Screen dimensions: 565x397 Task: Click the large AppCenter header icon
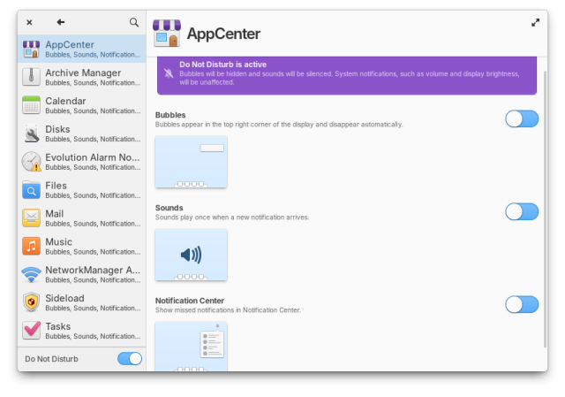point(167,34)
